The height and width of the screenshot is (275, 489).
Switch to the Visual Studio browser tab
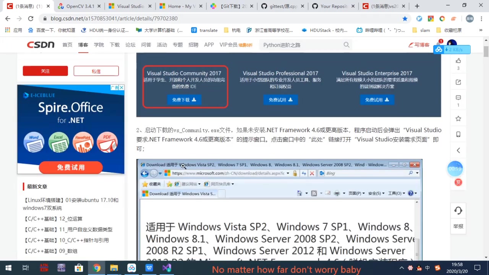130,6
